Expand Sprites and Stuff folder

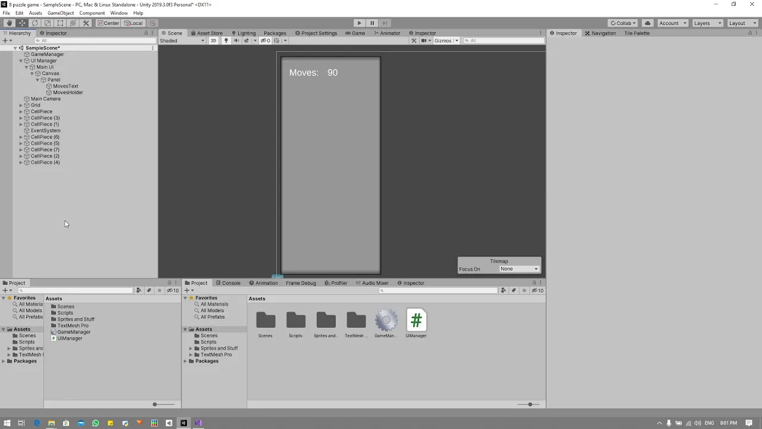click(191, 349)
